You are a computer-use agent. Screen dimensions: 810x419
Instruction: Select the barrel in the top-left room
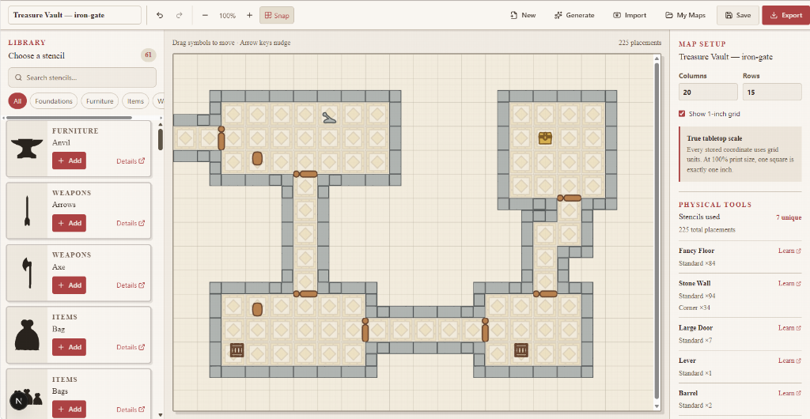(x=257, y=158)
